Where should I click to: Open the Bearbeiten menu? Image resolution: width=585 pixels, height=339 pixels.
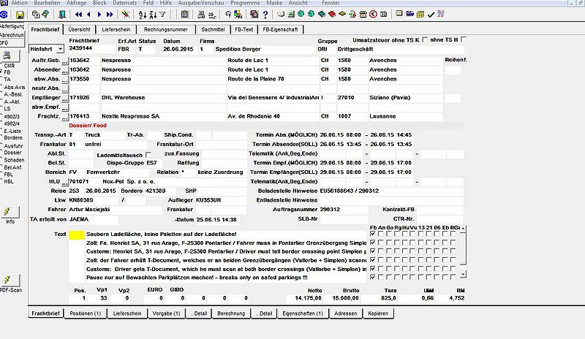click(x=47, y=3)
